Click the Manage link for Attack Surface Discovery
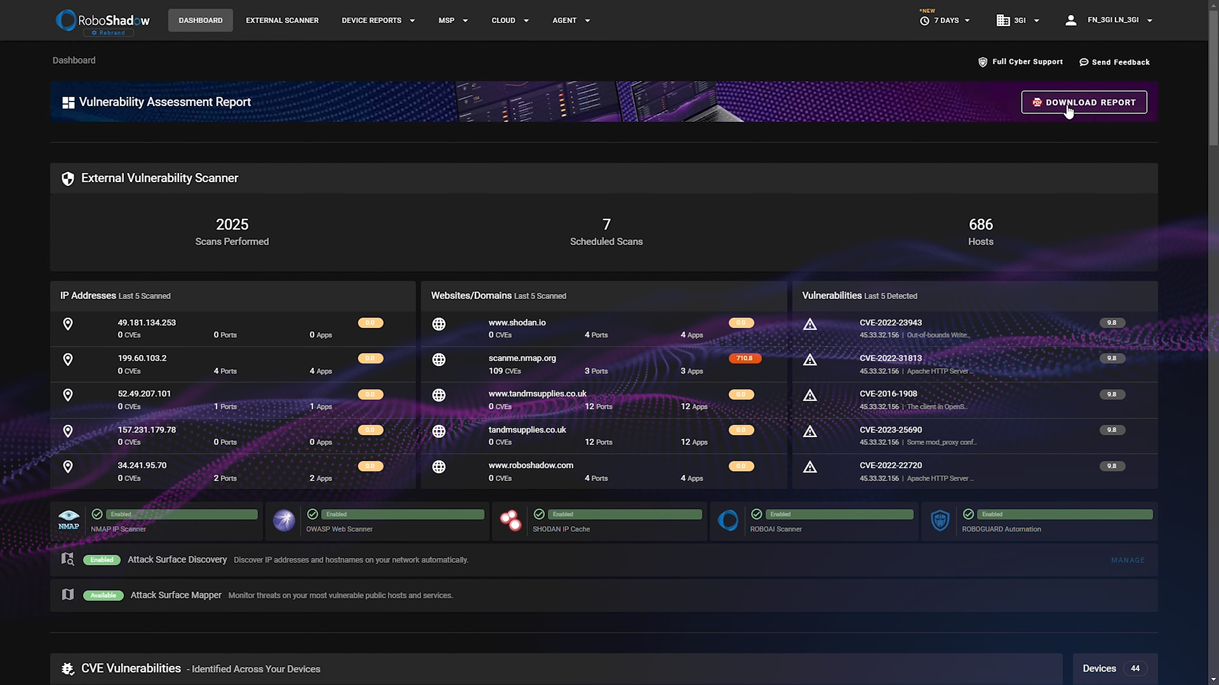 click(1128, 559)
